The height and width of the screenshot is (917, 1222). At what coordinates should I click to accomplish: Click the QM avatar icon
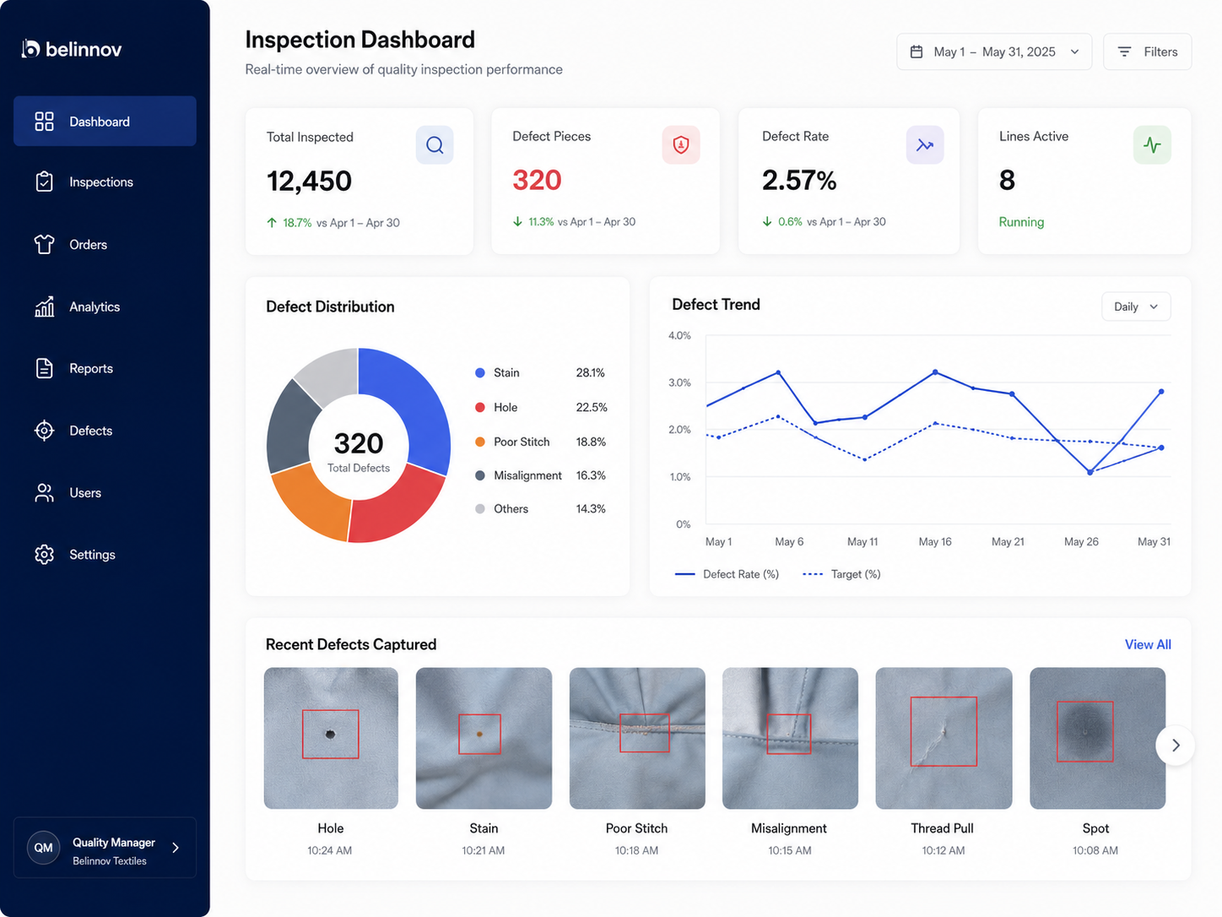point(44,848)
